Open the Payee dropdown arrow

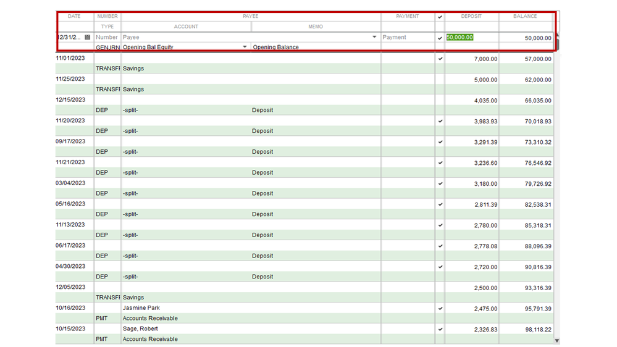point(374,37)
